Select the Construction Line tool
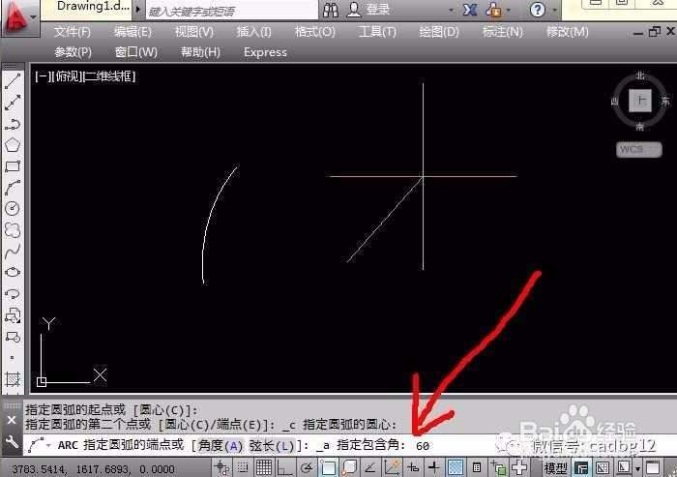This screenshot has height=477, width=677. point(13,103)
